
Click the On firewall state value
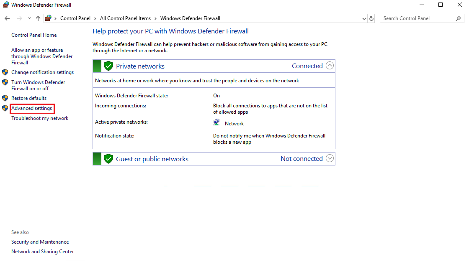[216, 96]
